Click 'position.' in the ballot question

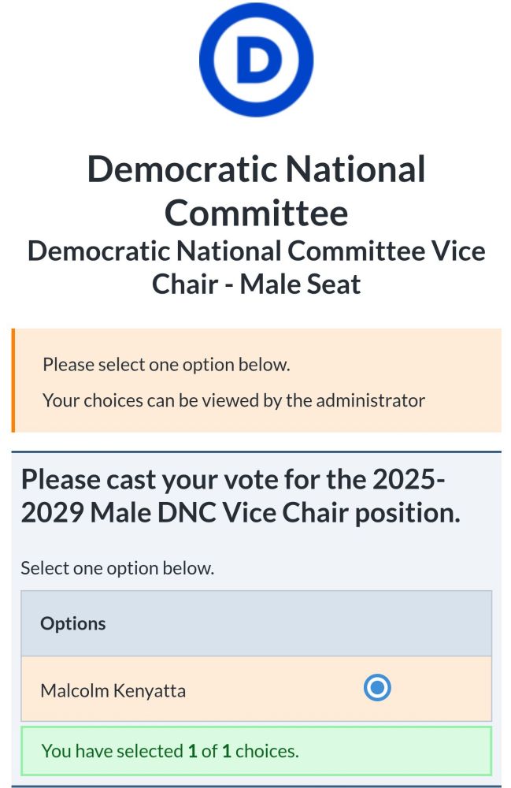click(x=408, y=514)
